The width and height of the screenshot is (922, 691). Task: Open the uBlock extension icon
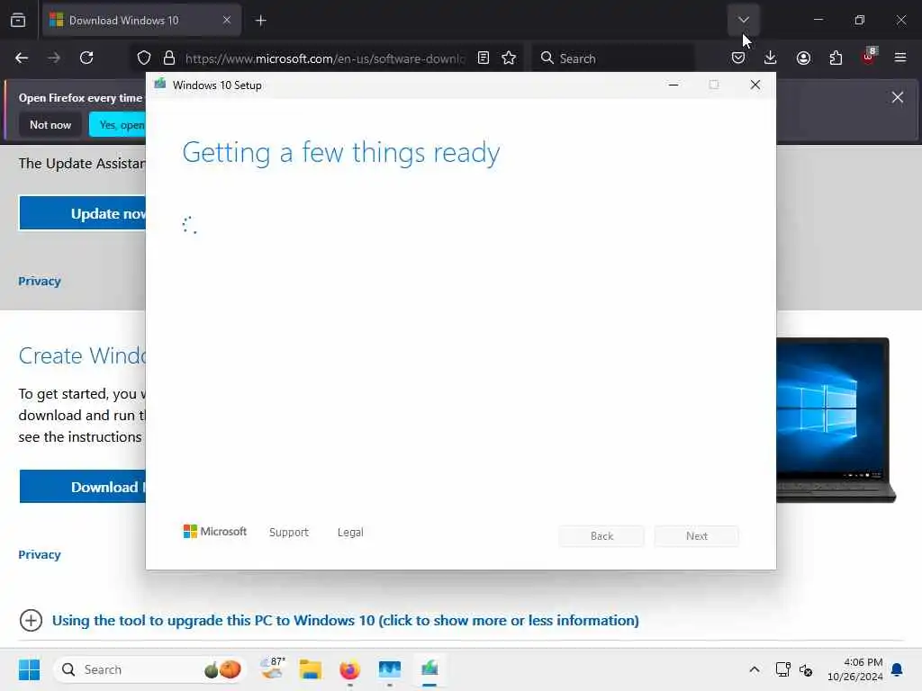(869, 57)
